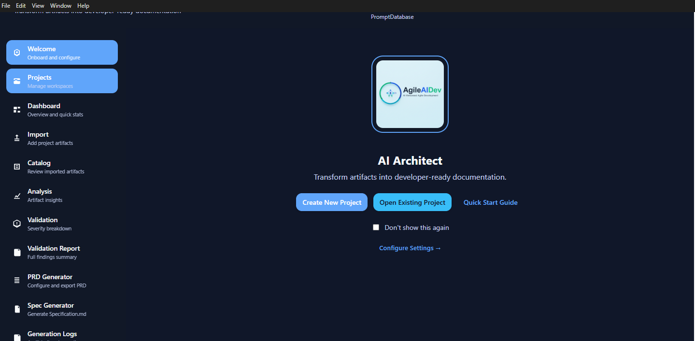Enable the "Don't show this again" checkbox
The width and height of the screenshot is (695, 341).
tap(376, 227)
